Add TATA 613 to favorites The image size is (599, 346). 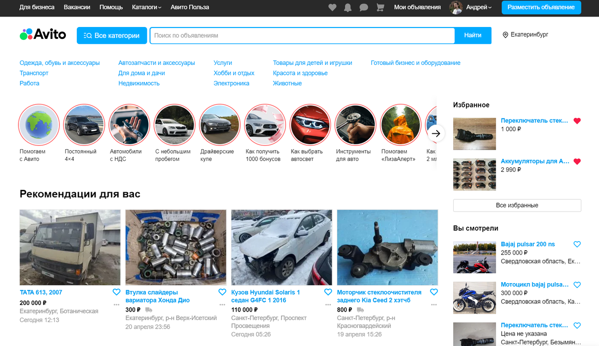116,292
